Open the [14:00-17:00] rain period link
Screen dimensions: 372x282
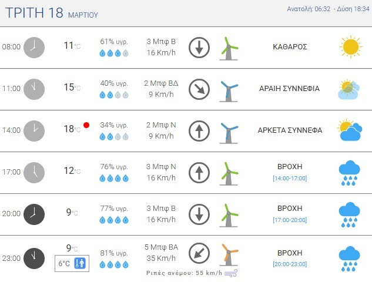(290, 178)
